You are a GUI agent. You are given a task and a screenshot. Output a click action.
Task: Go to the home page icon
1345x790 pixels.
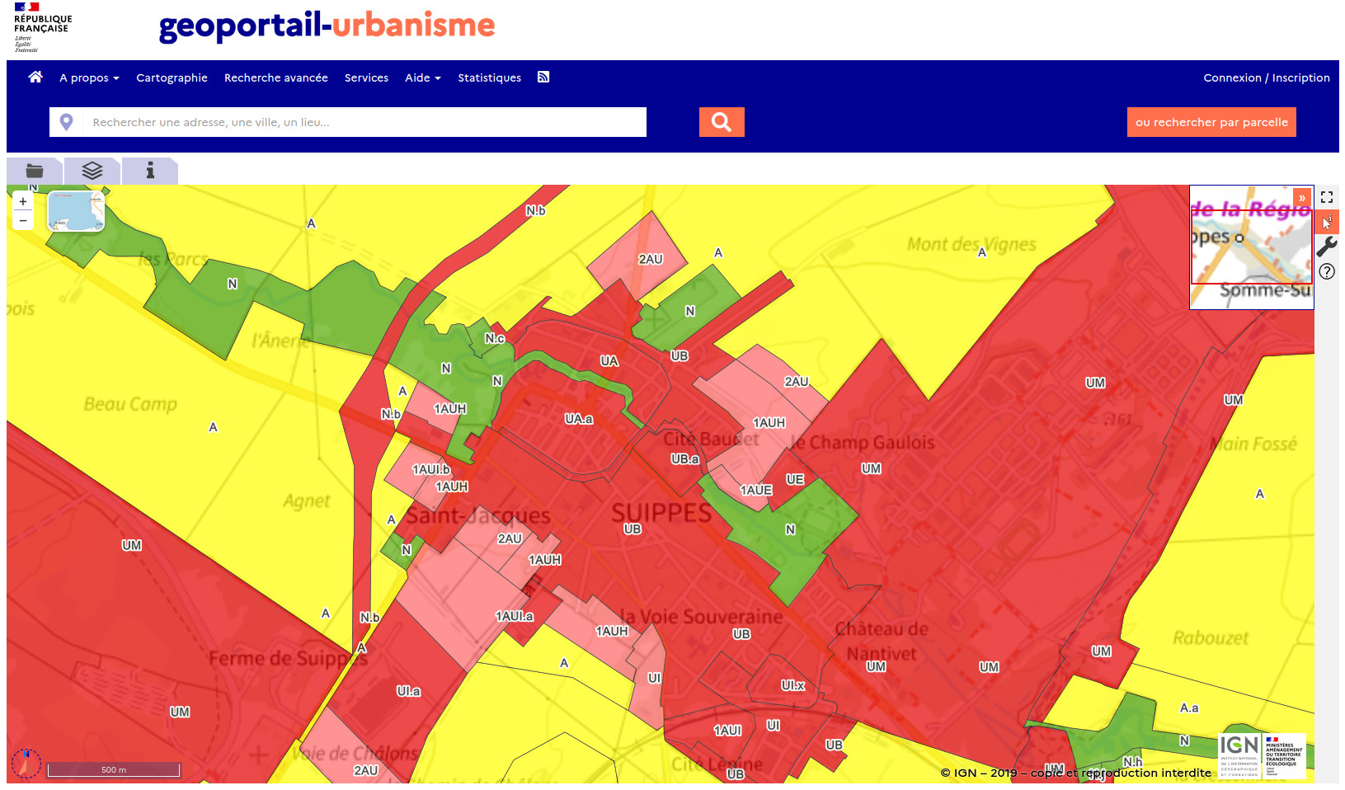pyautogui.click(x=35, y=78)
